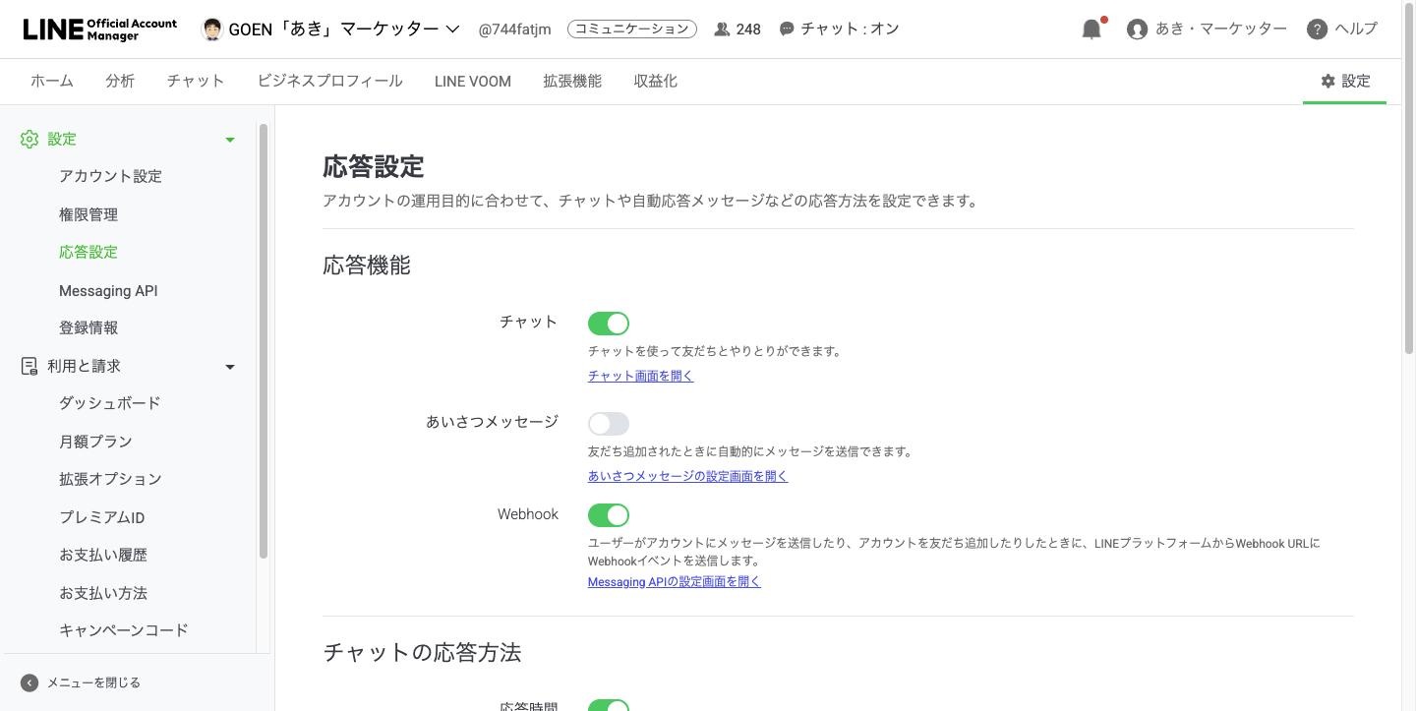Open the account switcher dropdown chevron
The width and height of the screenshot is (1416, 711).
[x=452, y=30]
